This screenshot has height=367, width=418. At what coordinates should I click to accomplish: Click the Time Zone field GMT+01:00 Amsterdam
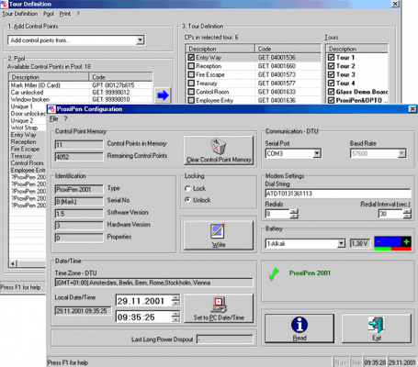[154, 283]
